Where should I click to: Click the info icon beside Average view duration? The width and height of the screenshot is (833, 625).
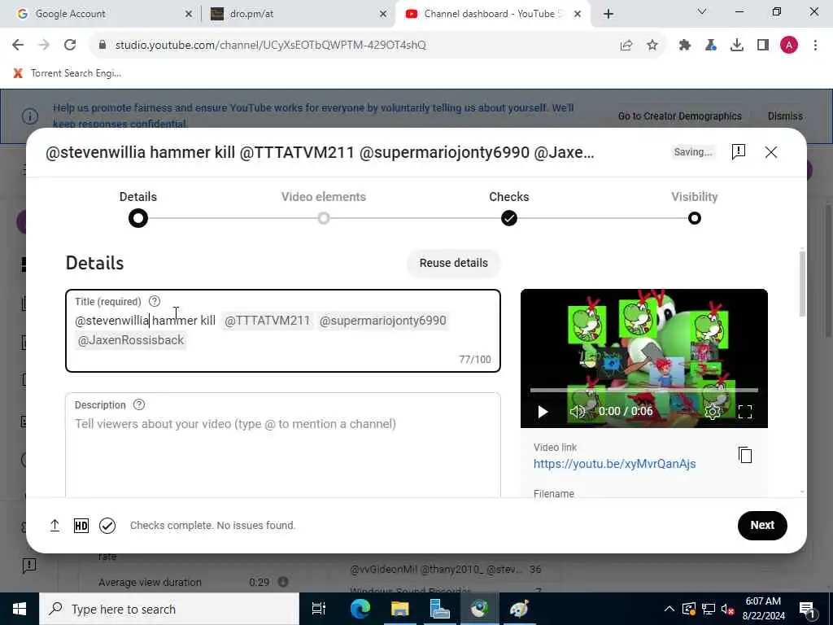pyautogui.click(x=283, y=582)
